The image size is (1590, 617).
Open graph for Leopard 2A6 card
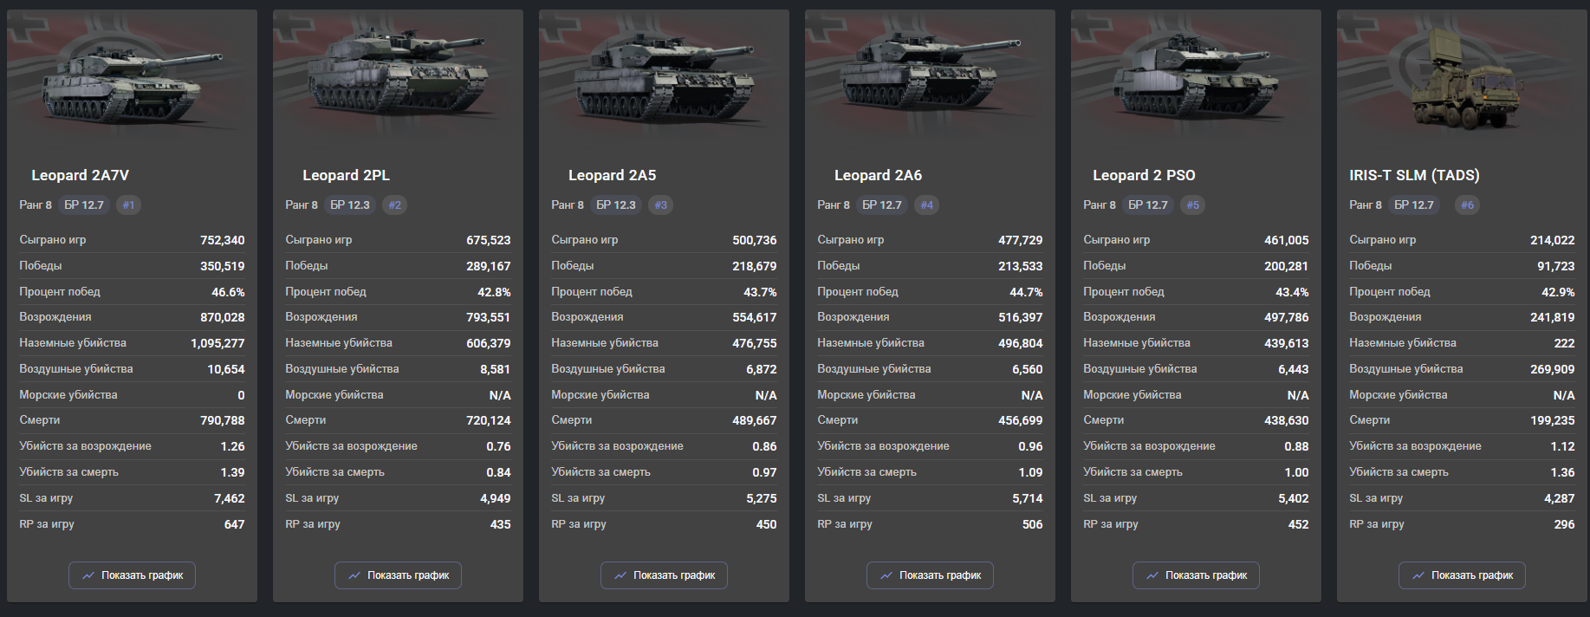[930, 575]
